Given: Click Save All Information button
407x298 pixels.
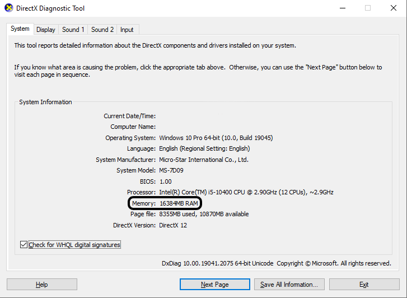Looking at the screenshot, I should pos(289,285).
